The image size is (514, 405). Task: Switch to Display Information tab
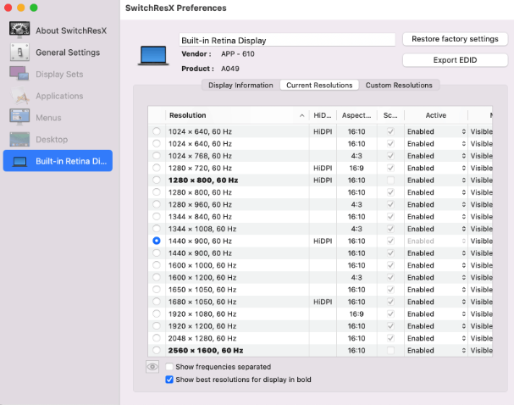[x=240, y=86]
